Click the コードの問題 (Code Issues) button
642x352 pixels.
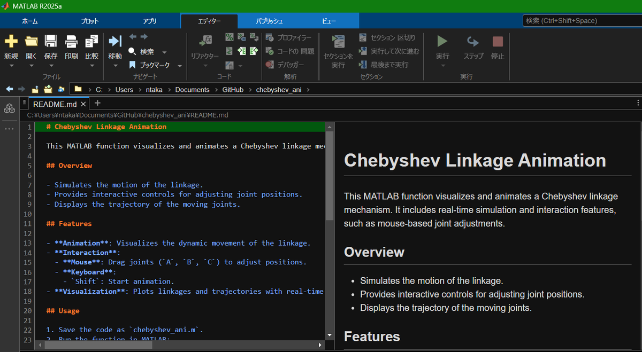[291, 51]
